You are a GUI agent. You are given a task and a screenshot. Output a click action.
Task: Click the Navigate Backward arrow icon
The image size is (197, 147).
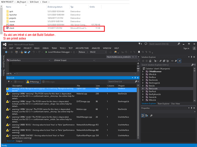coord(6,52)
